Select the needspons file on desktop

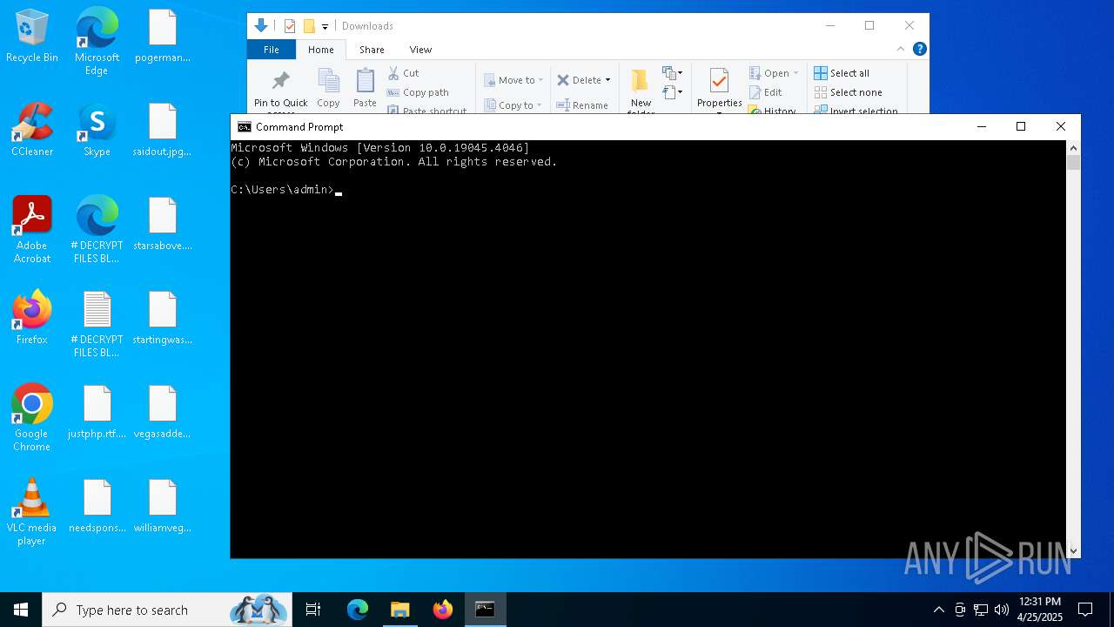pyautogui.click(x=97, y=507)
